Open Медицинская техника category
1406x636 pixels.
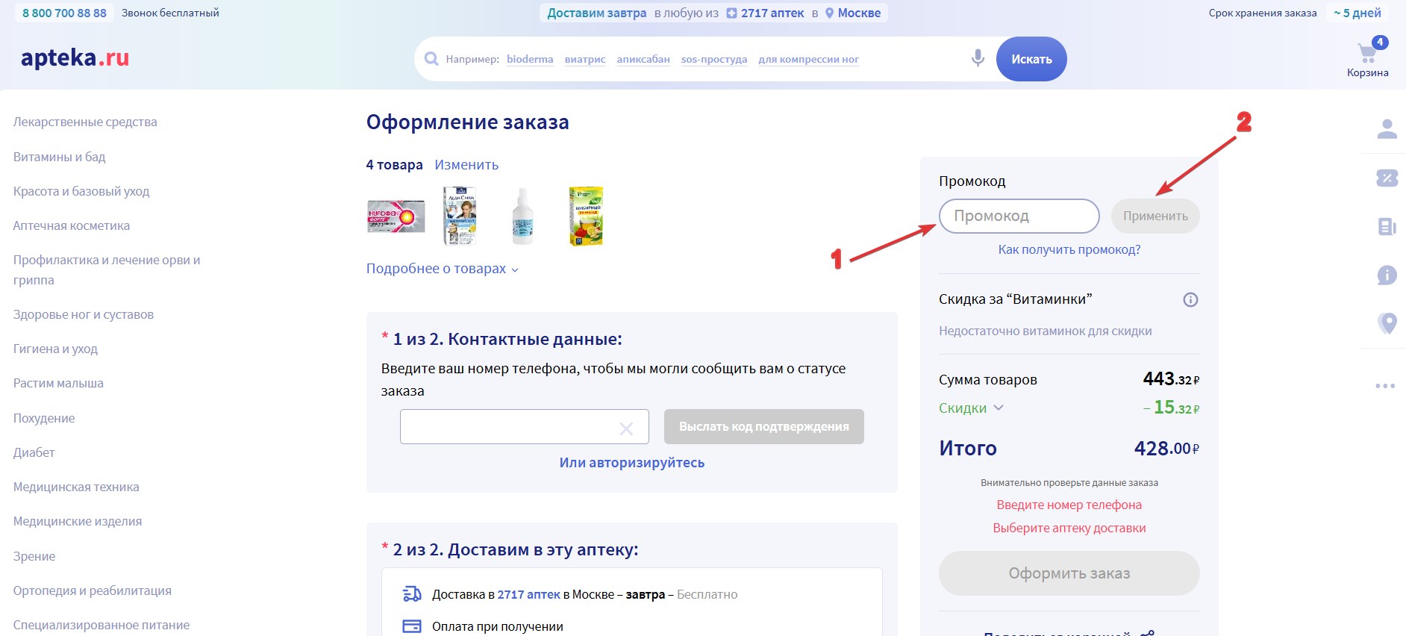pos(76,487)
